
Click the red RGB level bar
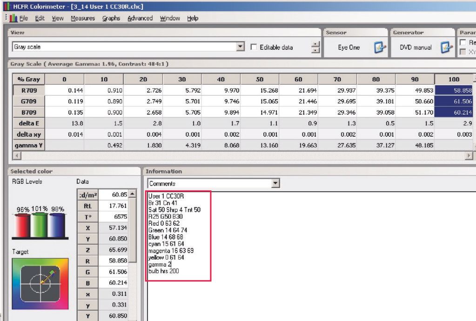pyautogui.click(x=23, y=225)
